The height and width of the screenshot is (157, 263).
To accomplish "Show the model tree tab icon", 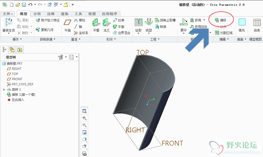I will tap(5, 50).
